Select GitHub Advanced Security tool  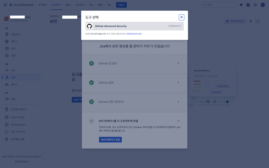tap(134, 26)
